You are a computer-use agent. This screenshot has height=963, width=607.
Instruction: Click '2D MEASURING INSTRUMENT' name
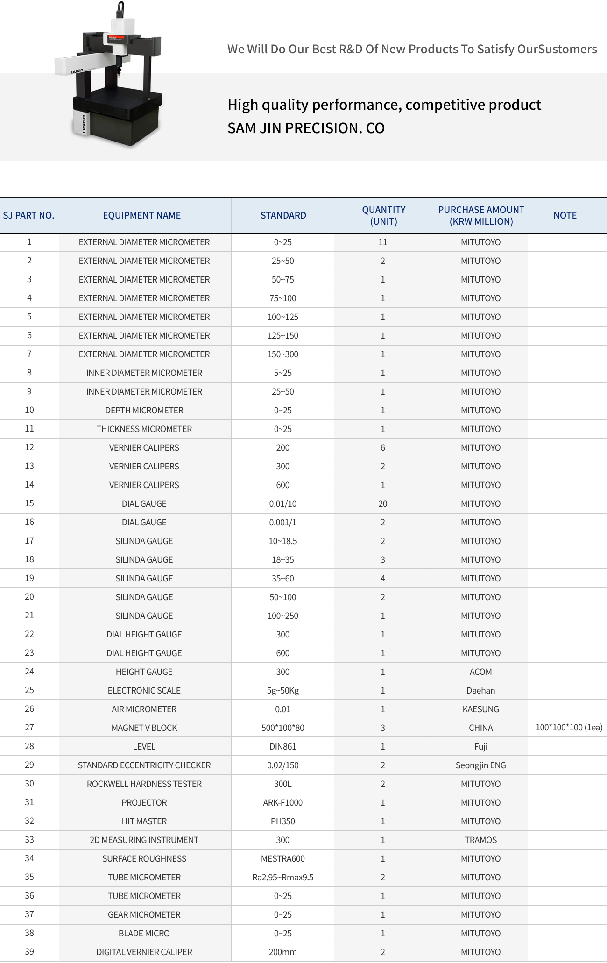pyautogui.click(x=144, y=840)
